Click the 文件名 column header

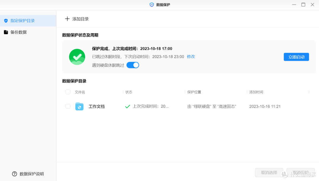(80, 92)
